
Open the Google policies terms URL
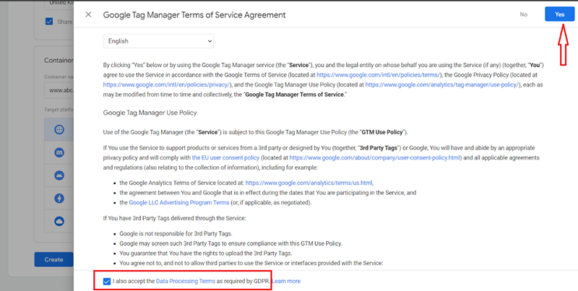378,75
